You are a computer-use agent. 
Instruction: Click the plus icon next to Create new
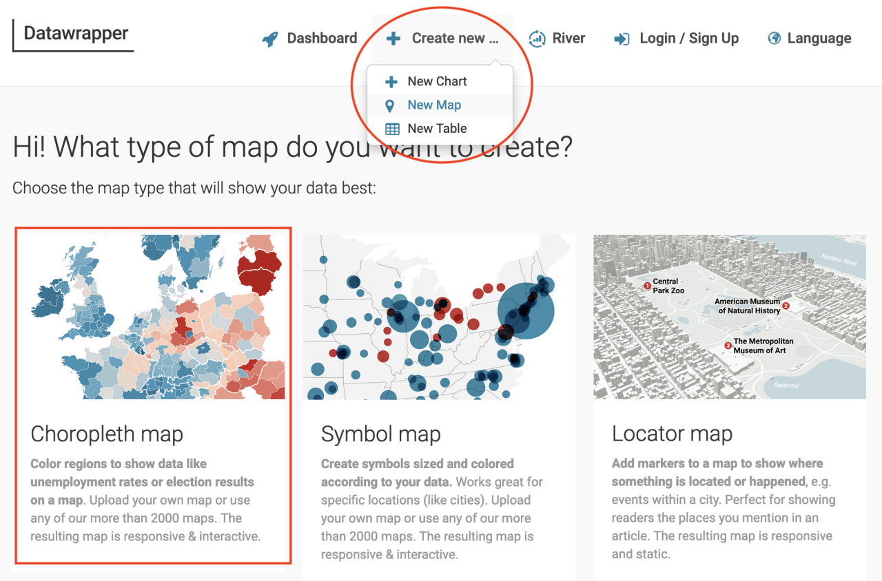tap(393, 39)
